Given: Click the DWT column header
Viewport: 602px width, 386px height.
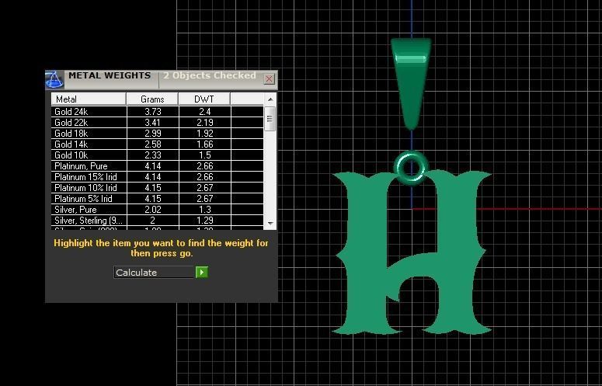Looking at the screenshot, I should (x=204, y=99).
